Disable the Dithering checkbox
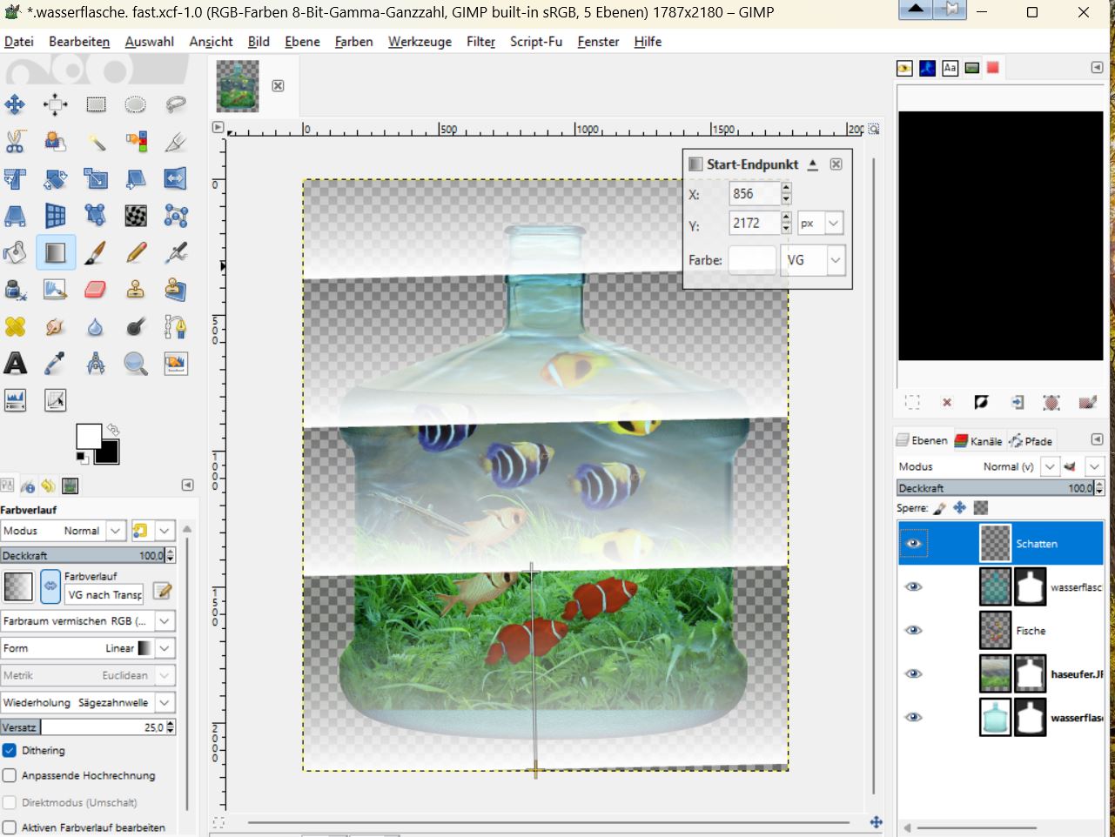This screenshot has height=837, width=1115. [10, 750]
